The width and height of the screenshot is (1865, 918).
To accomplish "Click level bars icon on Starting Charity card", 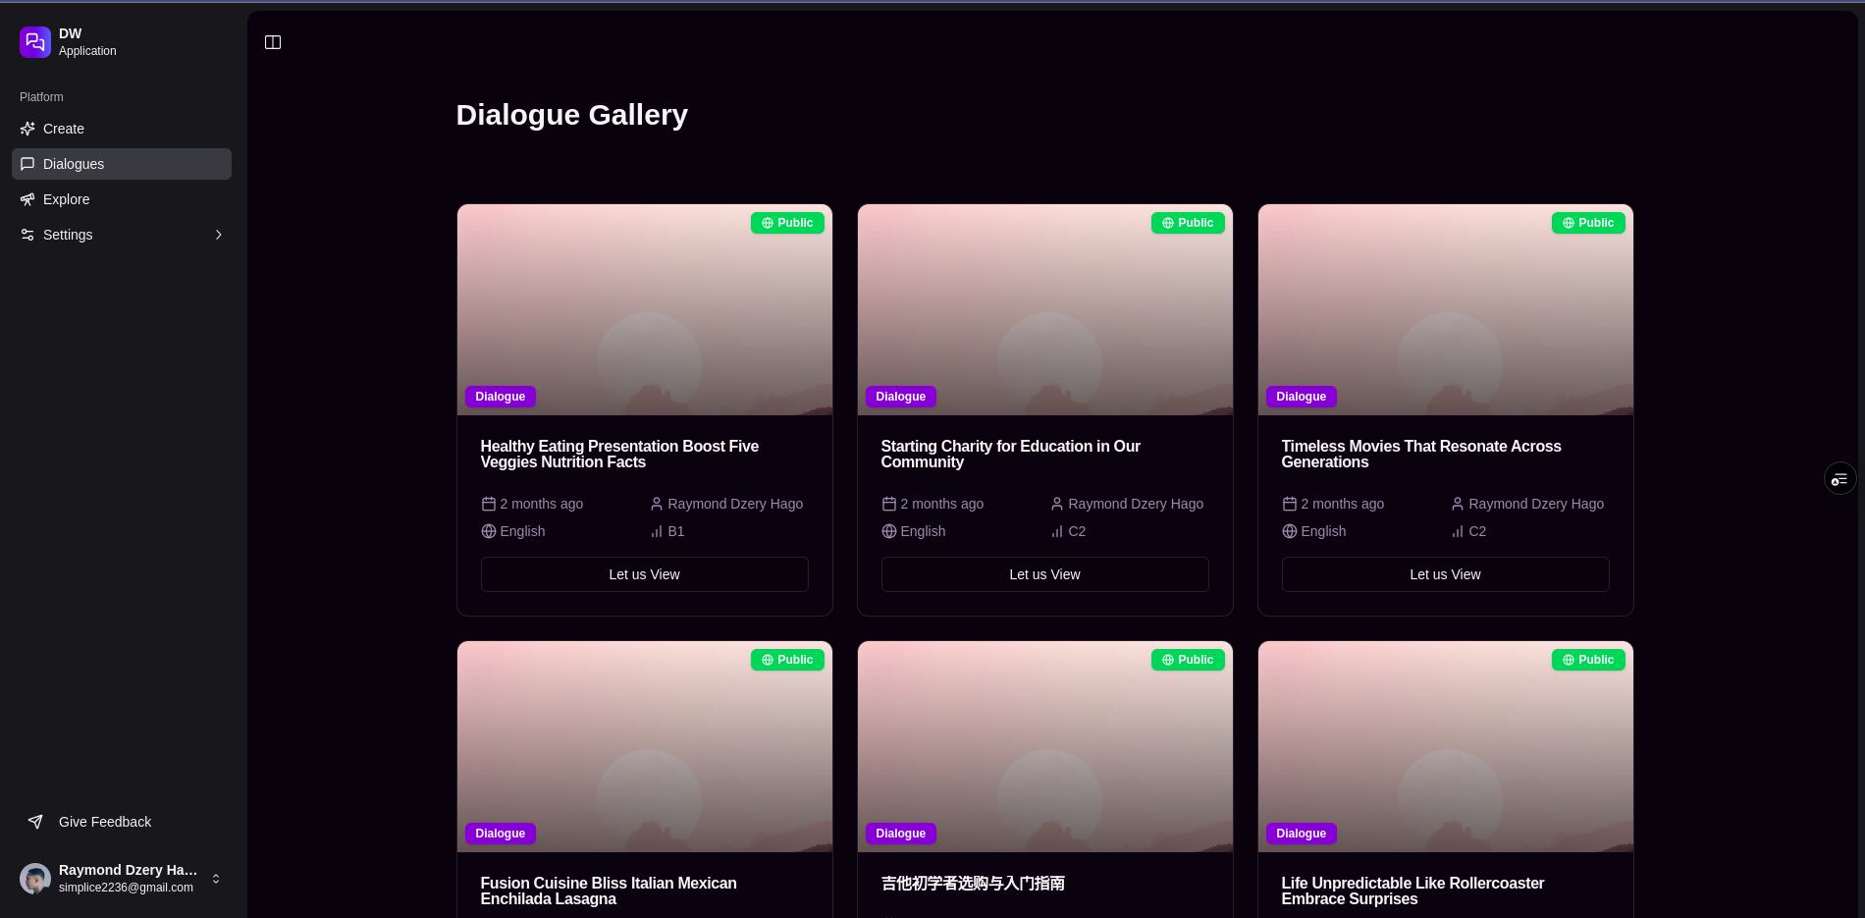I will (x=1057, y=531).
